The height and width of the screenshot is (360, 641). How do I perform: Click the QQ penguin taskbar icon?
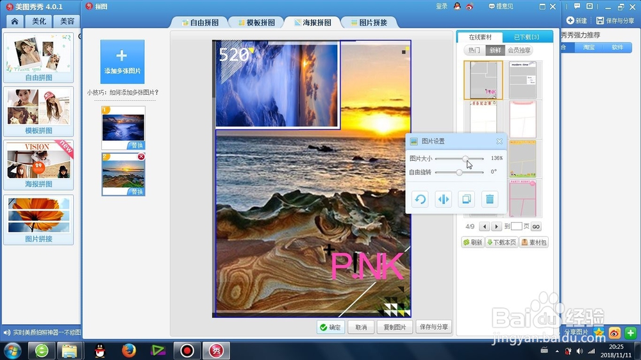pos(100,350)
